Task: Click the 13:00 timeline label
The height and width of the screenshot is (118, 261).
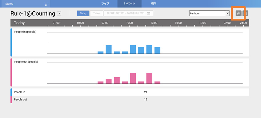Action: [154, 23]
